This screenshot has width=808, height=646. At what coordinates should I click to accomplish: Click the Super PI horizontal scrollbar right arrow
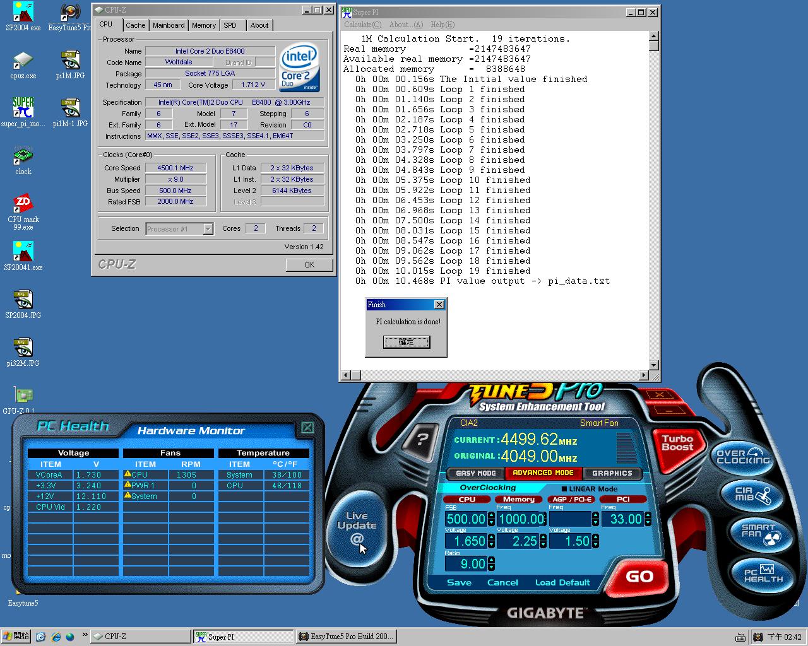[644, 375]
